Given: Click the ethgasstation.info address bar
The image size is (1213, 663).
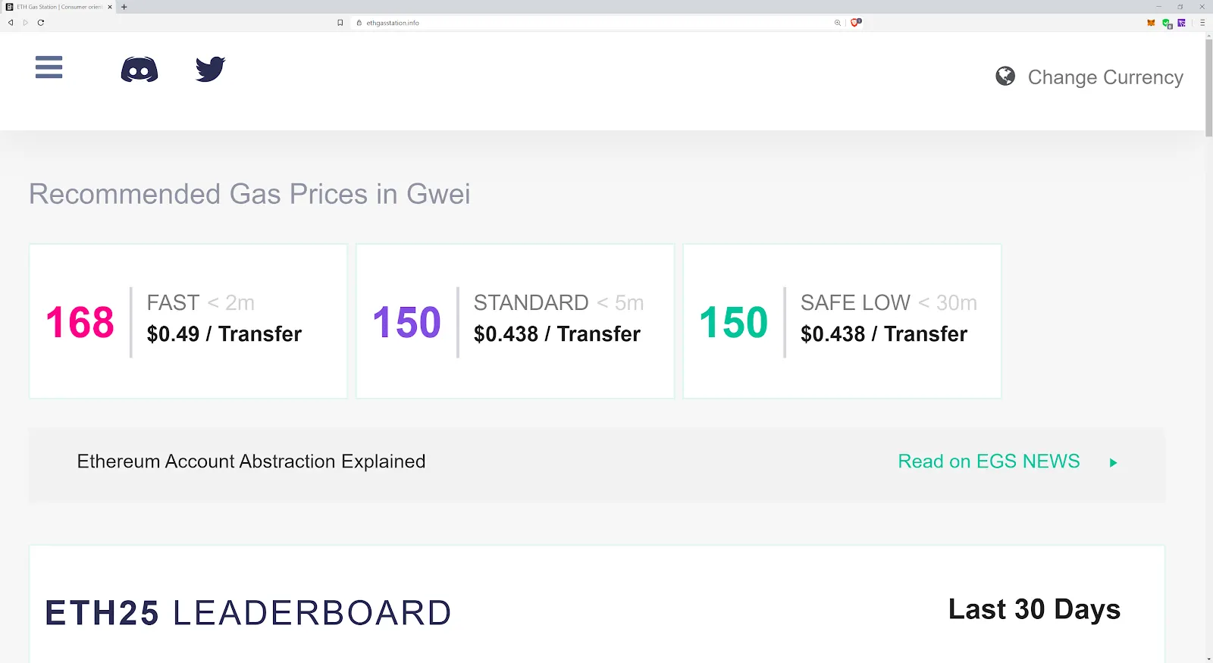Looking at the screenshot, I should pos(591,23).
